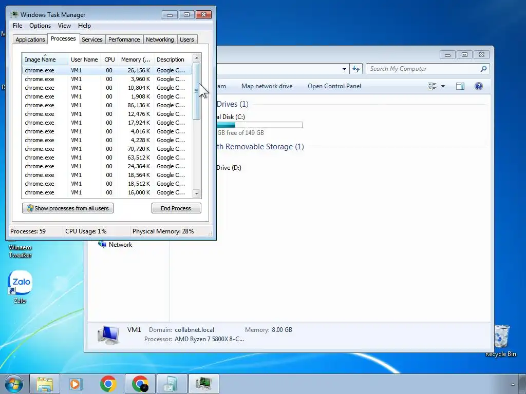
Task: Click Open Control Panel in Explorer
Action: 334,86
